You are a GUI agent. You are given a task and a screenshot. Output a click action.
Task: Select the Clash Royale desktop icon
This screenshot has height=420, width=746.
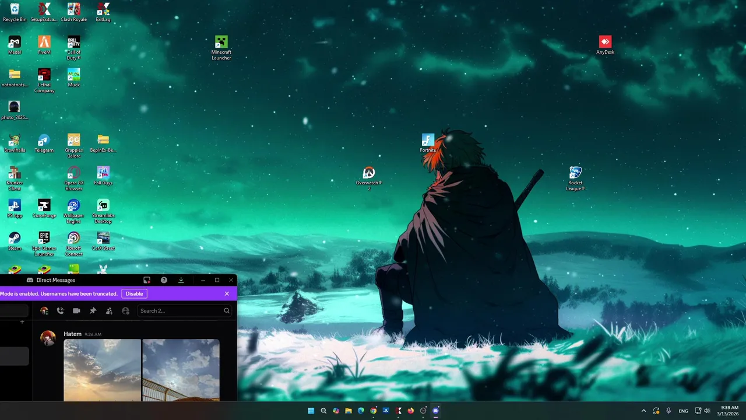pos(73,13)
